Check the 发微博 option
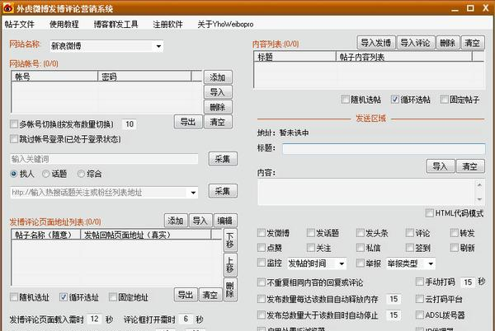The width and height of the screenshot is (495, 331). click(x=262, y=233)
